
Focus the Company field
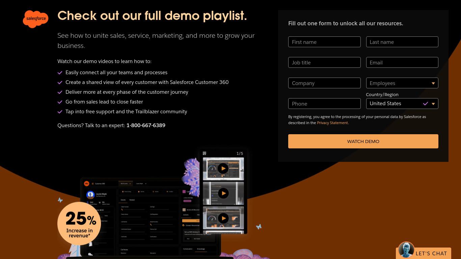click(x=324, y=83)
